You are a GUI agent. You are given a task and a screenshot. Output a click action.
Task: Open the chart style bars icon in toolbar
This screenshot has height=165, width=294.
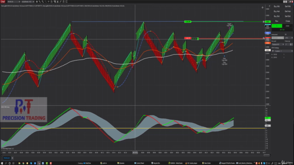[37, 2]
